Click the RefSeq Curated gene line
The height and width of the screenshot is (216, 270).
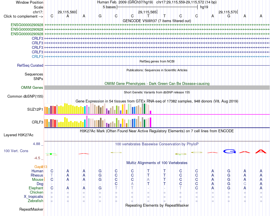pos(157,66)
